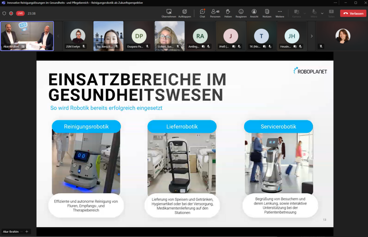The height and width of the screenshot is (237, 368).
Task: Click JHeß's camera-off status icon
Action: click(234, 47)
